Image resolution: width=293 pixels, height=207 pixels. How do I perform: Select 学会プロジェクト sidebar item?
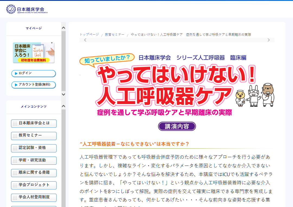point(34,185)
